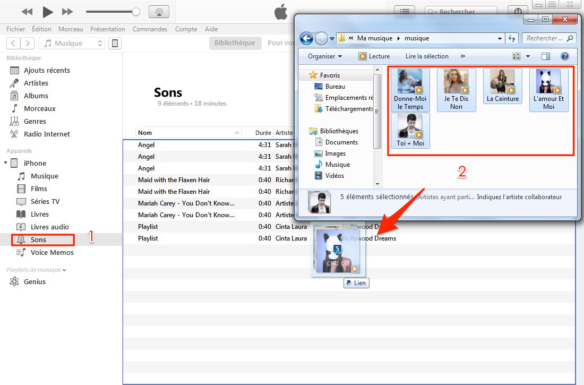The width and height of the screenshot is (584, 385).
Task: Click the Explorer refresh button
Action: [512, 38]
